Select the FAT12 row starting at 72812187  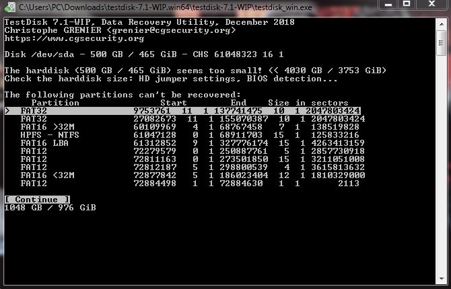[193, 167]
